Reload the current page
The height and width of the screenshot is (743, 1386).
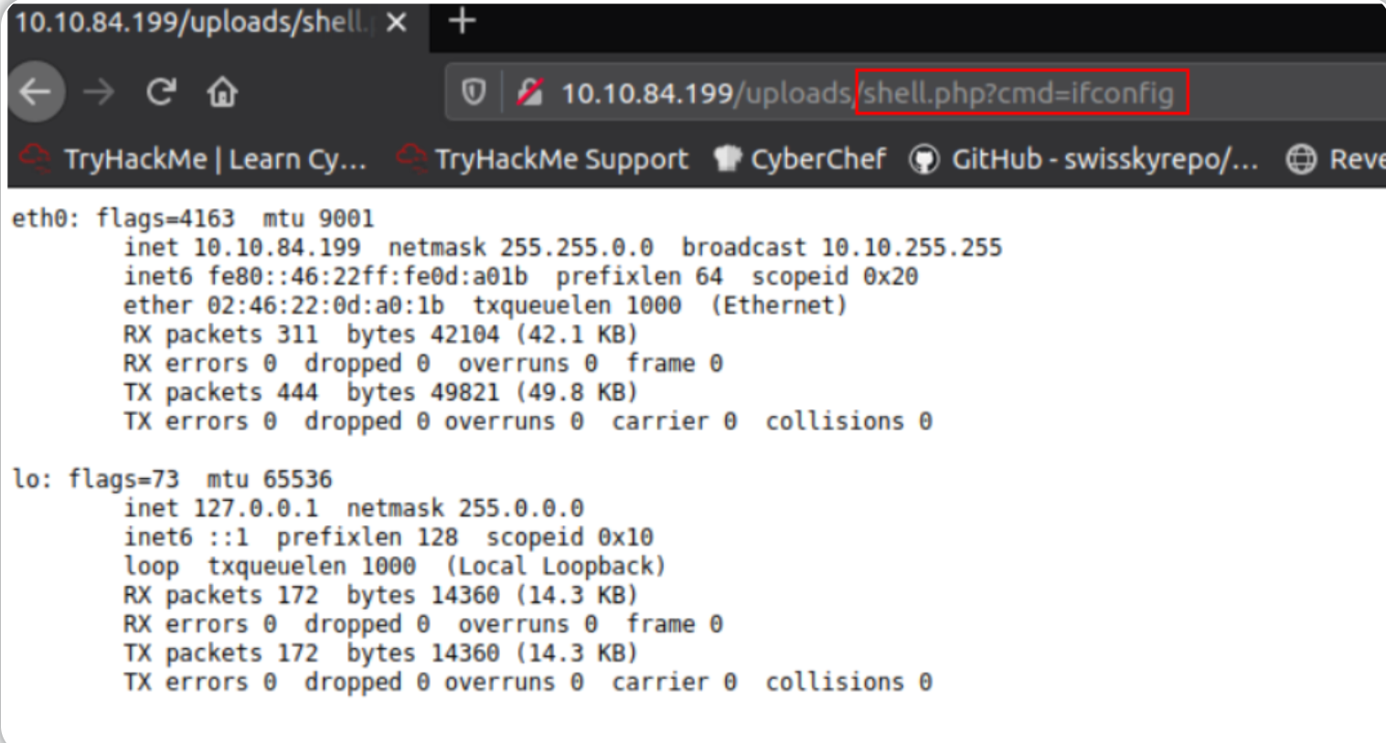pos(161,91)
